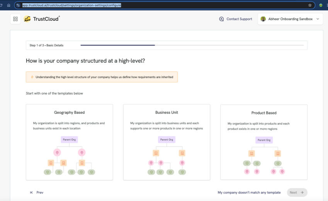Click the Abheer account avatar
Viewport: 328px width, 201px height.
263,19
